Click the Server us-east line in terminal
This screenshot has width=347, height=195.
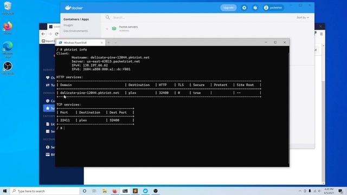pyautogui.click(x=106, y=61)
